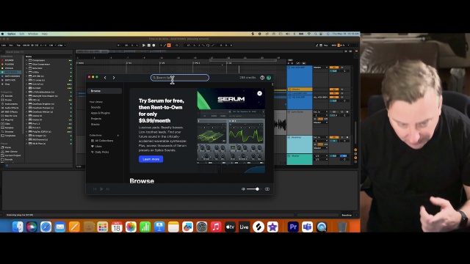Image resolution: width=470 pixels, height=264 pixels.
Task: Add a new Splice collection
Action: 118,135
